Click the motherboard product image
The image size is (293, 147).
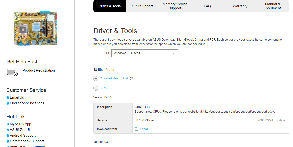35,28
